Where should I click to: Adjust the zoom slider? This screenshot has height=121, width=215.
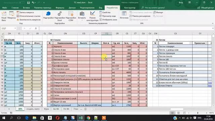(198, 113)
